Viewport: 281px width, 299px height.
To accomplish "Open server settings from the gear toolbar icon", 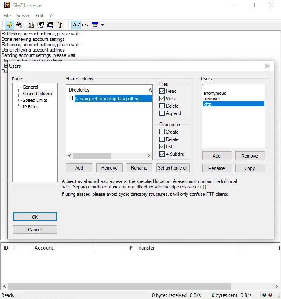I will pos(31,25).
